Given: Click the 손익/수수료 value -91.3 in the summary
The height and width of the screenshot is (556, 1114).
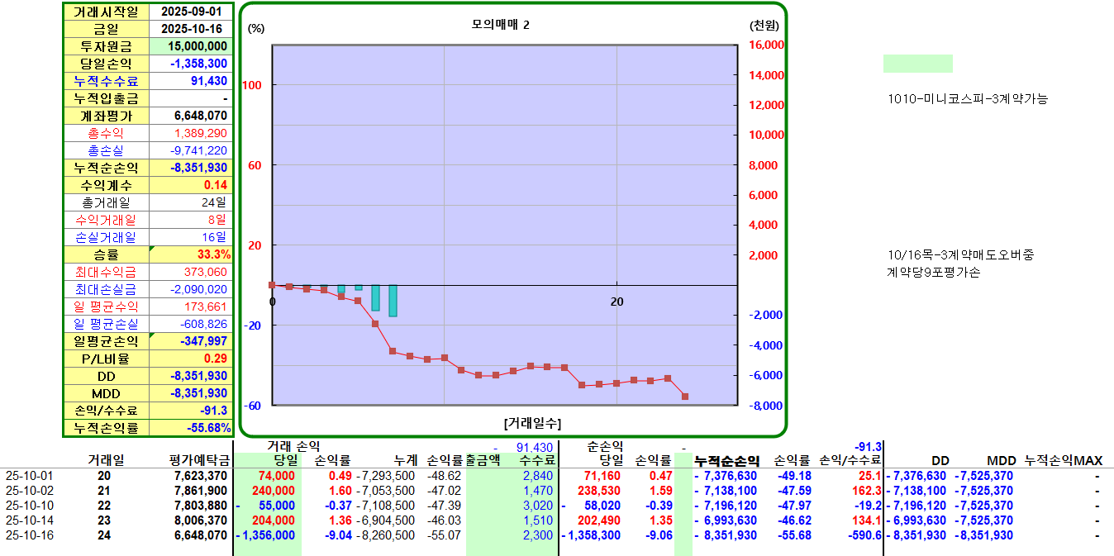Looking at the screenshot, I should click(191, 411).
